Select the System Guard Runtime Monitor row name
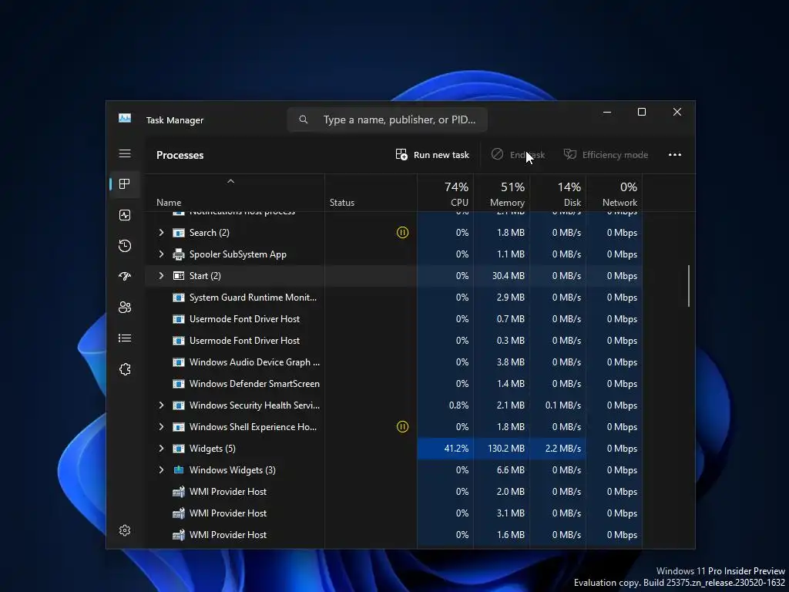This screenshot has width=789, height=592. coord(253,298)
